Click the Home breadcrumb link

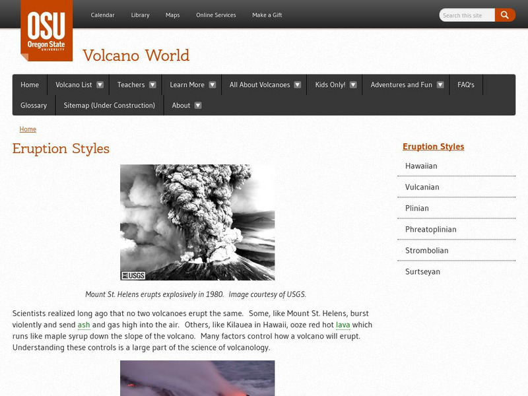pyautogui.click(x=28, y=129)
